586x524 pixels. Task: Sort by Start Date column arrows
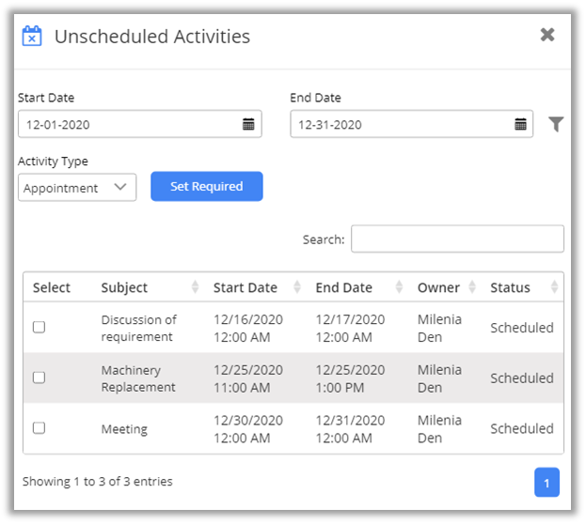[297, 287]
